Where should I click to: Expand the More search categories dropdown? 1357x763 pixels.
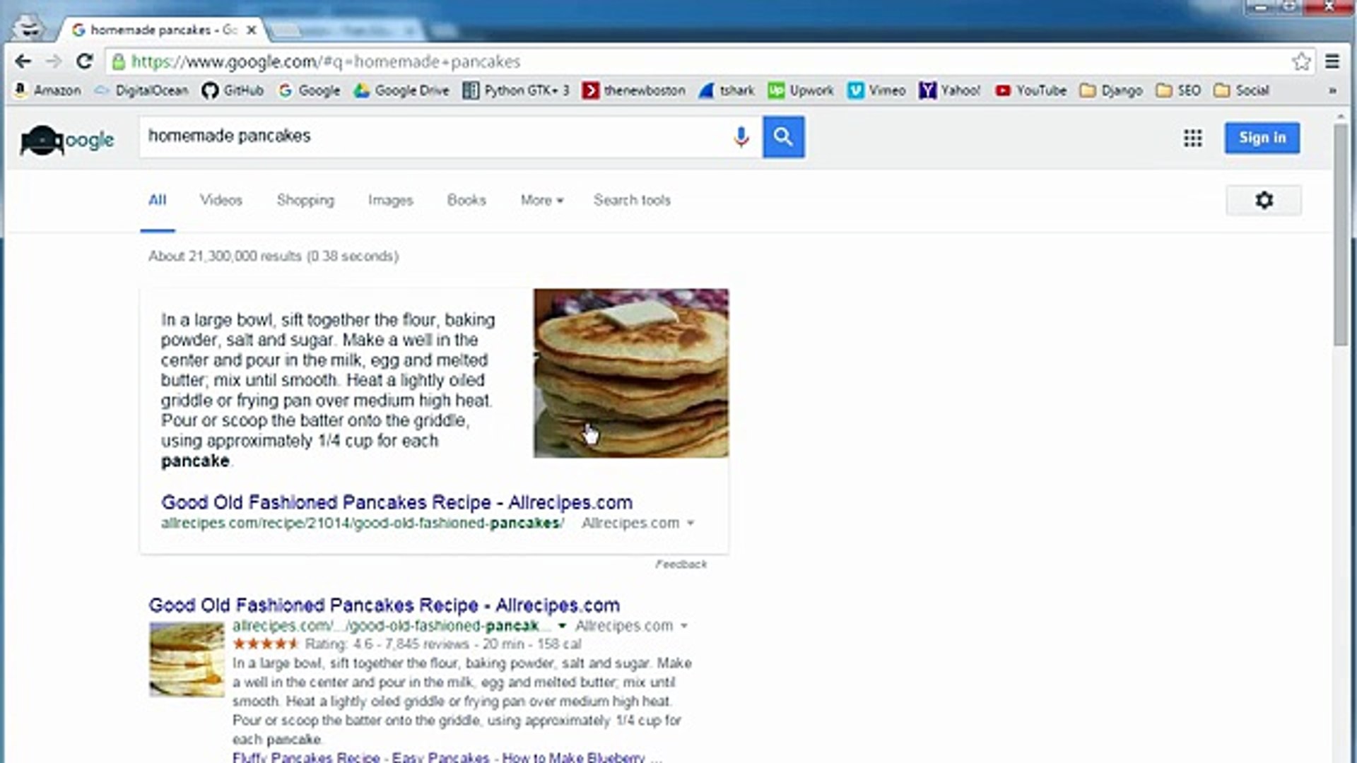pos(542,200)
